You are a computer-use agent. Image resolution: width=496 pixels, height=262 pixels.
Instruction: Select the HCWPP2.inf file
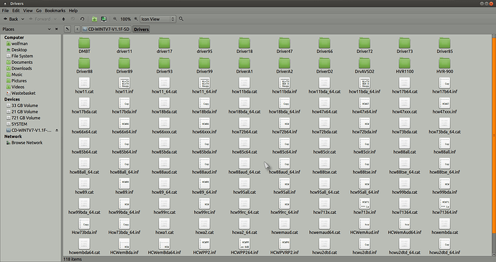coord(204,246)
